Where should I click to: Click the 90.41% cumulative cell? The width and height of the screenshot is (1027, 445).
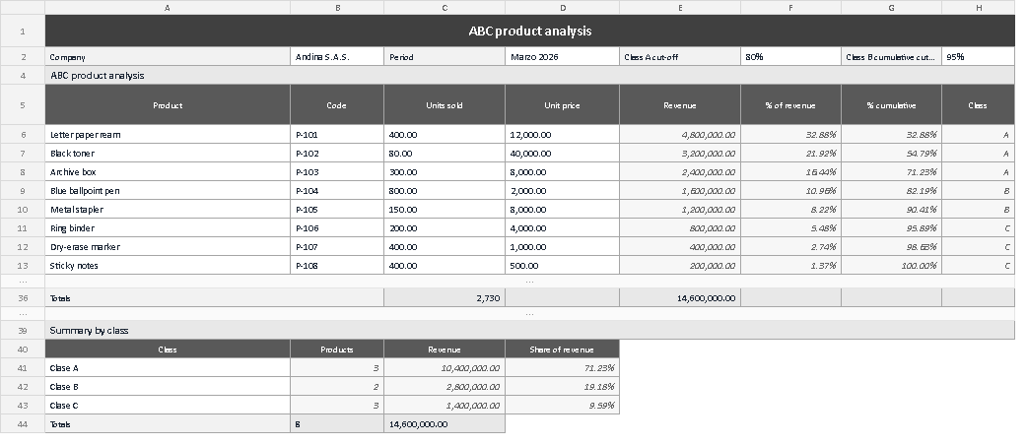pyautogui.click(x=892, y=210)
